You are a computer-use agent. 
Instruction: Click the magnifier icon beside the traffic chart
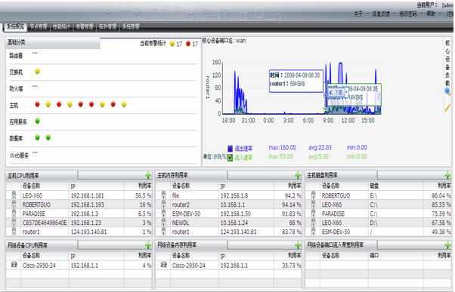tap(447, 91)
